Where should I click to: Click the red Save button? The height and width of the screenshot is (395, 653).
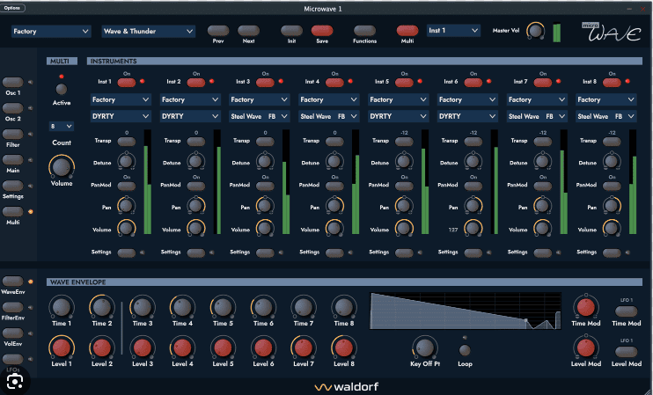point(322,31)
